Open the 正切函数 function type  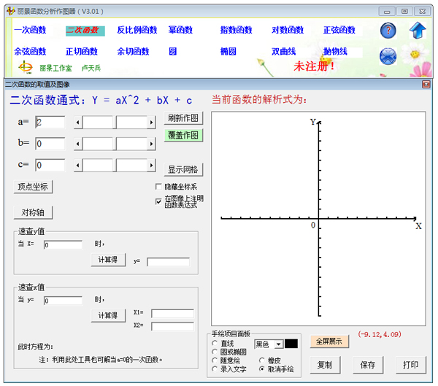[x=82, y=51]
